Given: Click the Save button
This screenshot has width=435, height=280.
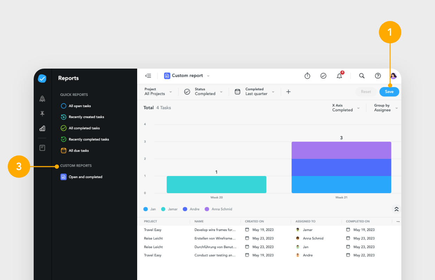Looking at the screenshot, I should pos(389,92).
